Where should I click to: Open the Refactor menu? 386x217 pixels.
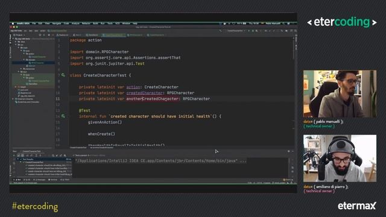(86, 24)
